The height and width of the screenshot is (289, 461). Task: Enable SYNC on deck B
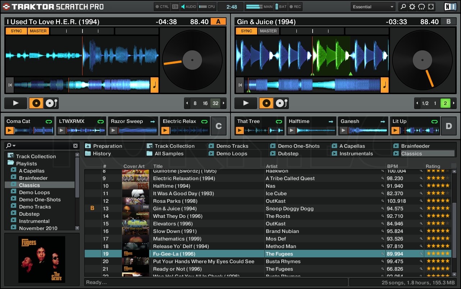246,31
